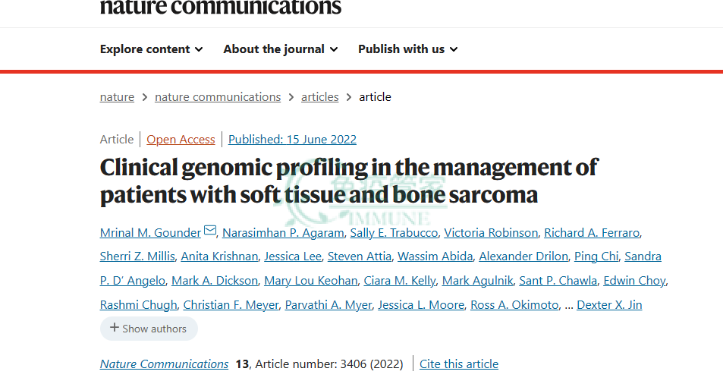Open the Cite this article link
Viewport: 723px width, 384px height.
[459, 364]
